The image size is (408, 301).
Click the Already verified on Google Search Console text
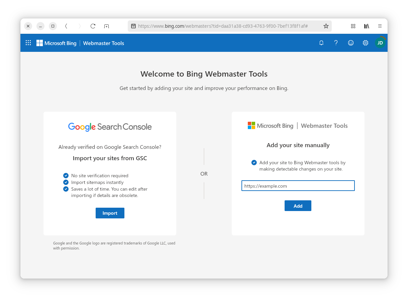110,147
